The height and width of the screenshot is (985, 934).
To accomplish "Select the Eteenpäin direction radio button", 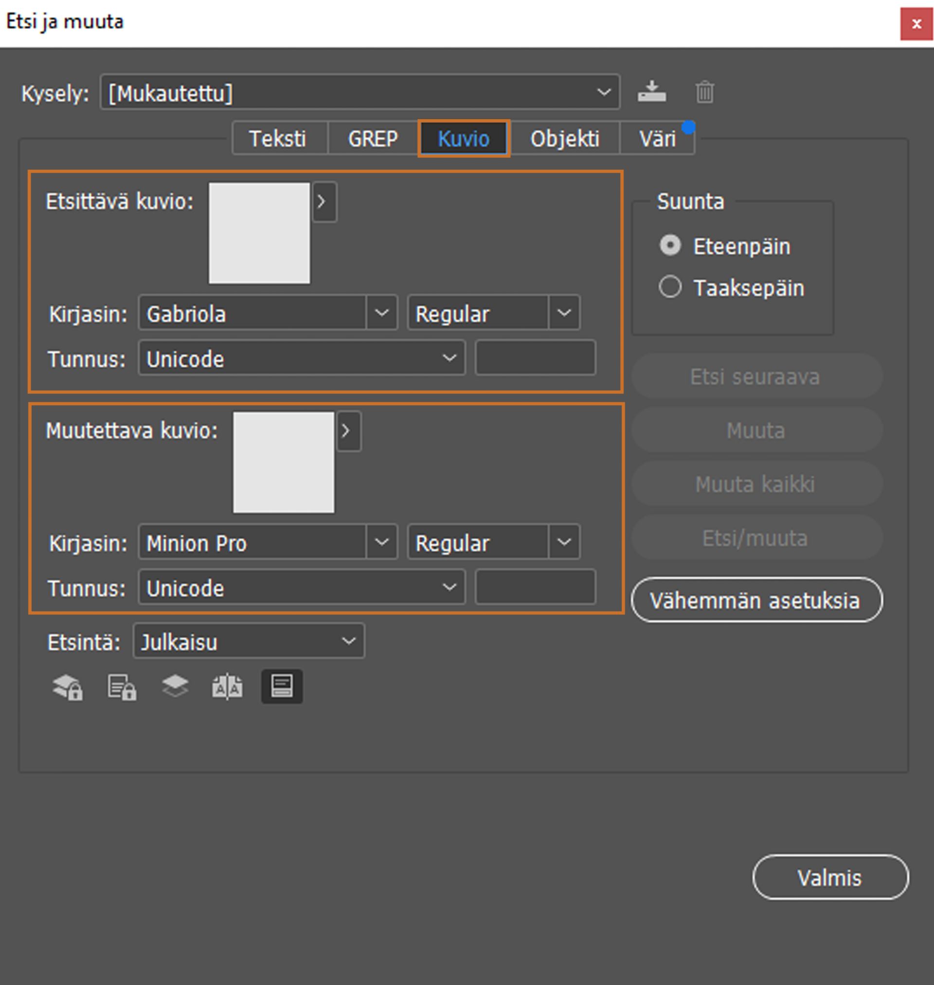I will pos(670,246).
